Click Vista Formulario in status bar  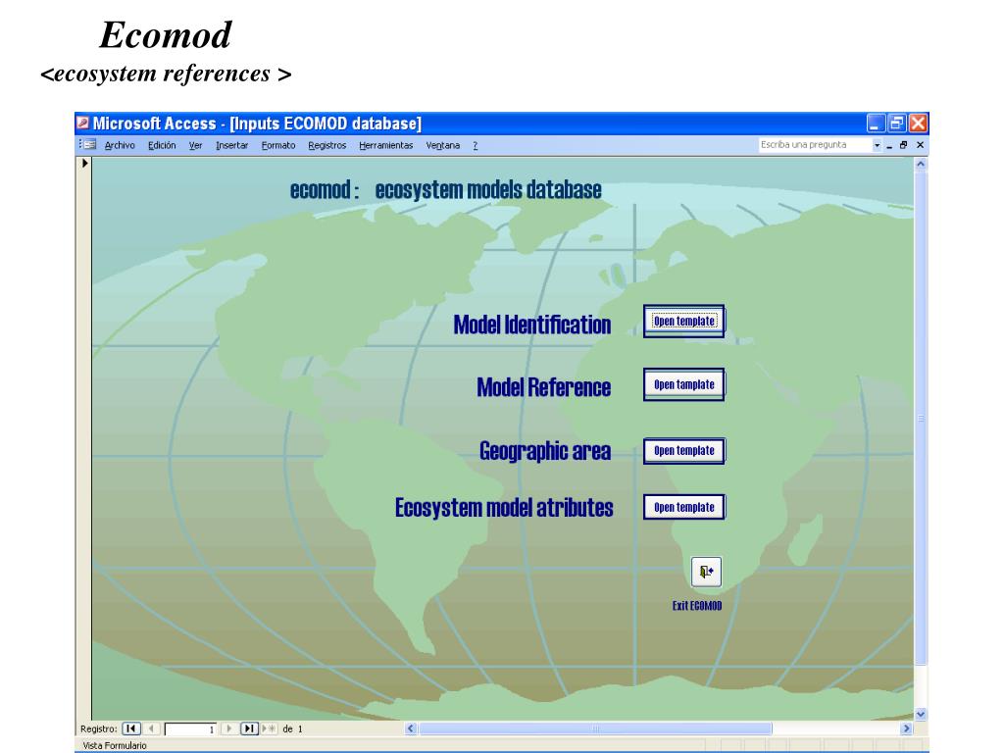coord(115,745)
